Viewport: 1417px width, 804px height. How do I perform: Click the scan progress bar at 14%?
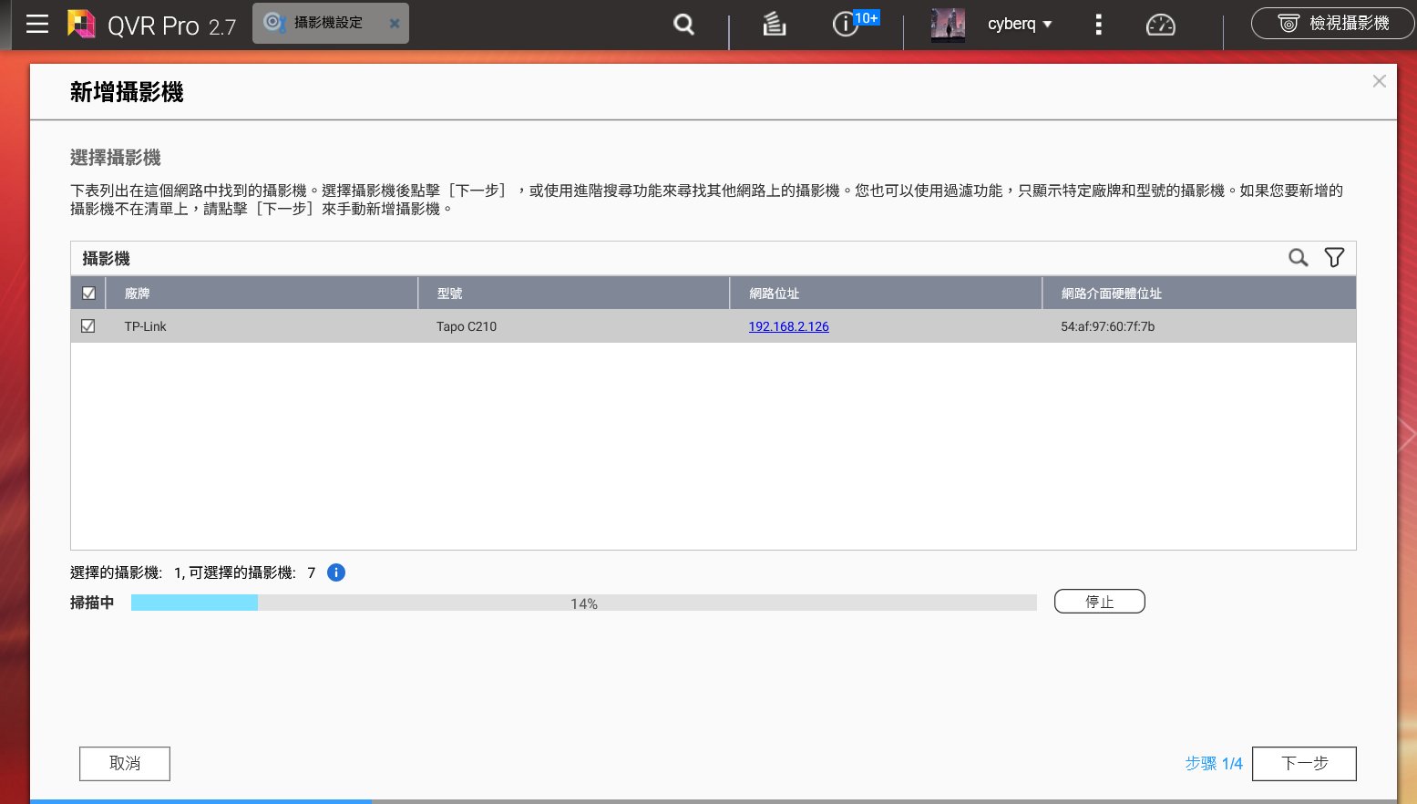[x=583, y=603]
